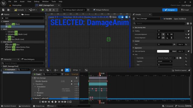This screenshot has width=193, height=108.
Task: Browse to asset in Content Browser
Action: click(x=9, y=10)
